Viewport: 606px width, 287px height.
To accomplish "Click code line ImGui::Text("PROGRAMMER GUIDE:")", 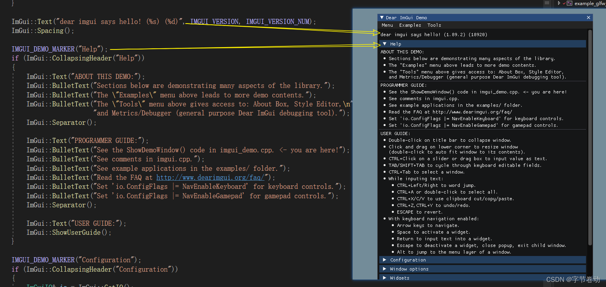I will [87, 141].
